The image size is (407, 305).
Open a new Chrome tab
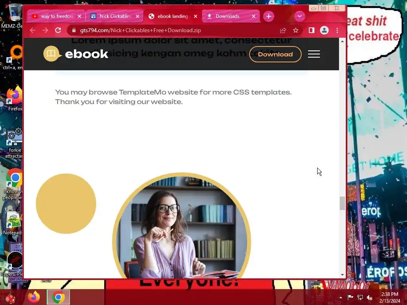tap(269, 16)
